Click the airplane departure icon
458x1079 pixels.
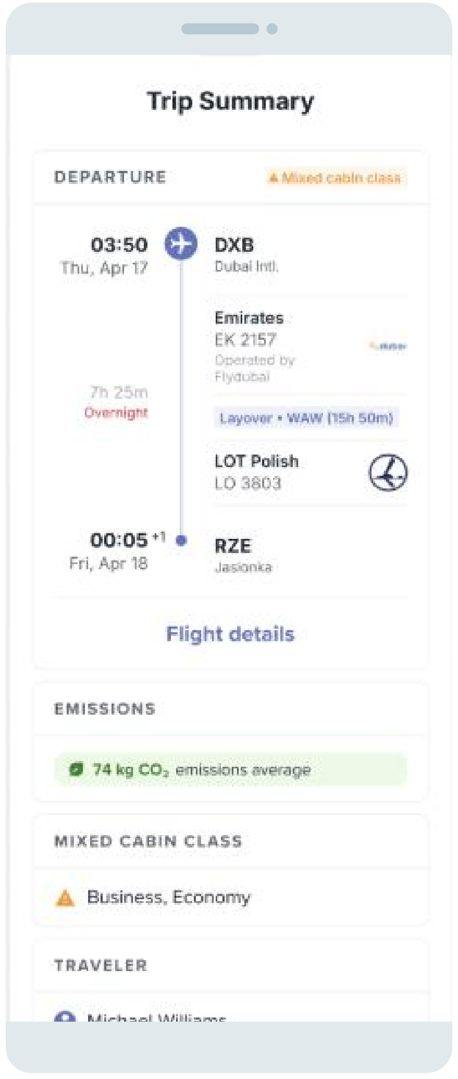click(x=181, y=243)
